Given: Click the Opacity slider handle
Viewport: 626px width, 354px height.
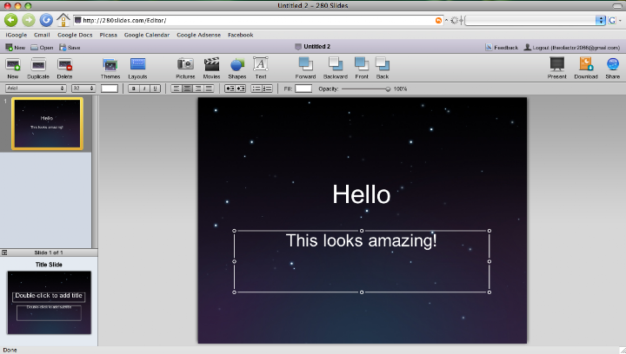Looking at the screenshot, I should (x=388, y=88).
